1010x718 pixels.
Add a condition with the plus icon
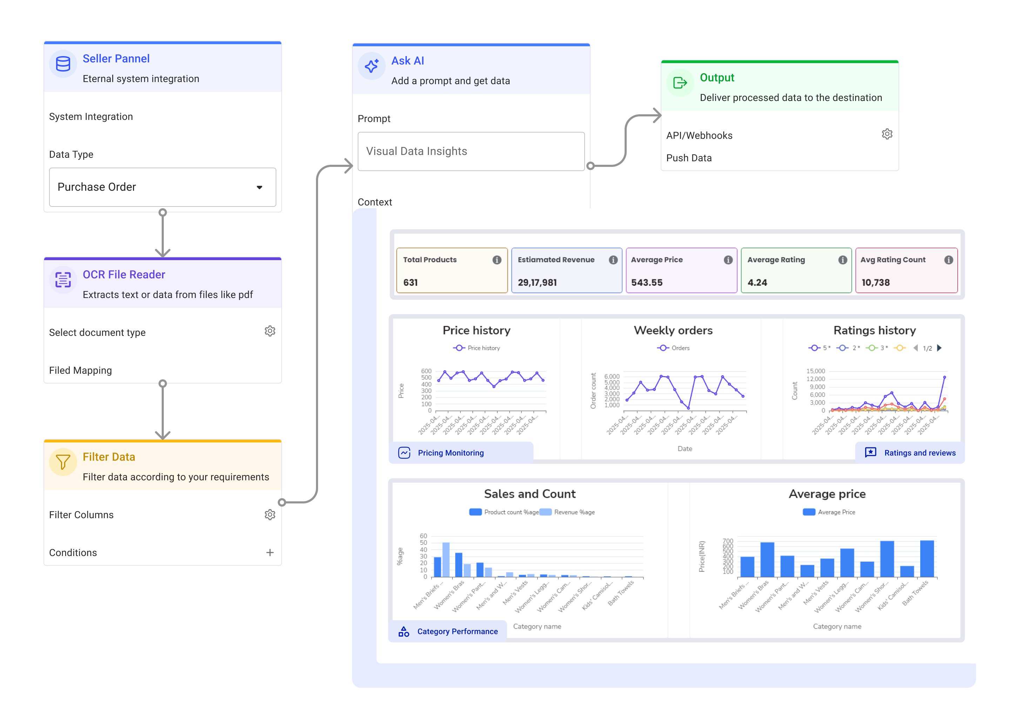pyautogui.click(x=270, y=553)
